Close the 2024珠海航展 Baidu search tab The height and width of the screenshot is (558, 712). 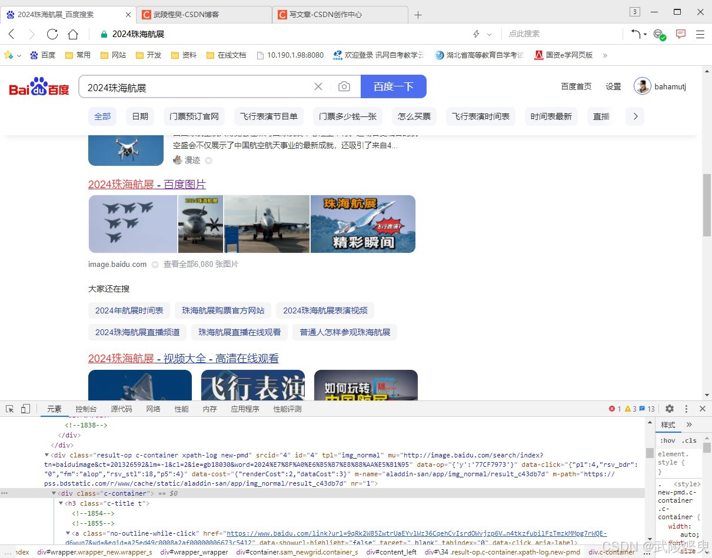click(129, 15)
